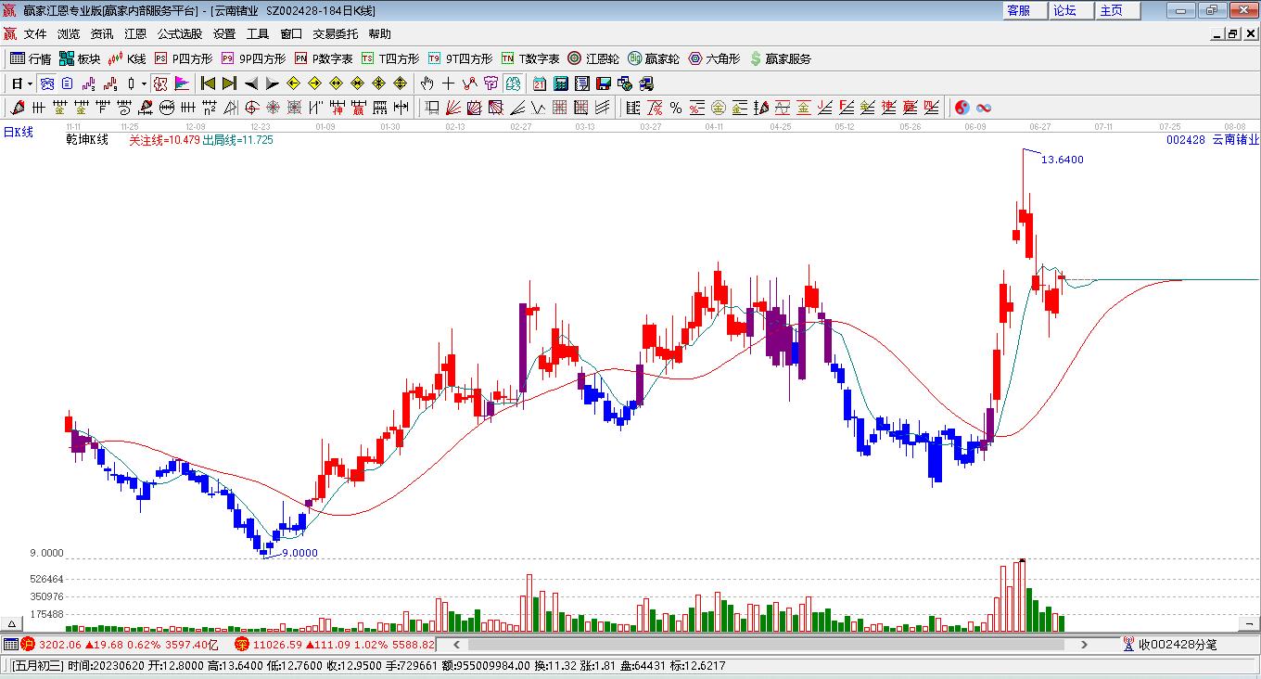This screenshot has width=1261, height=679.
Task: Open the 赢家服务 toolbar button
Action: pos(780,58)
